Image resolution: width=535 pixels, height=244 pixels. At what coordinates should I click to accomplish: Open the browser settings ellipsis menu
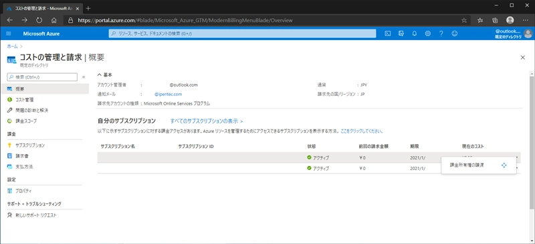tap(525, 21)
